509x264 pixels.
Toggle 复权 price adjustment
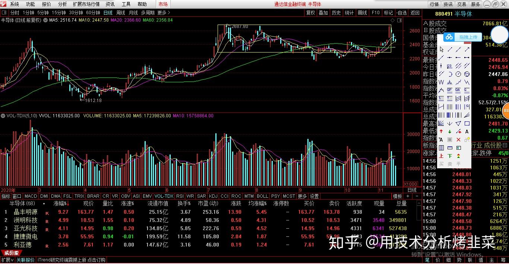310,13
